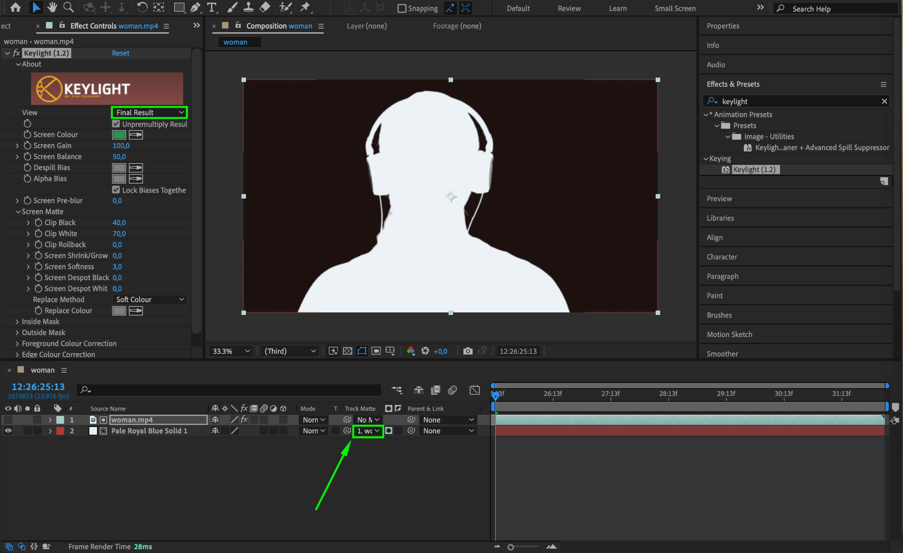Open the Replace Method Soft Colour dropdown
The height and width of the screenshot is (553, 903).
coord(149,300)
